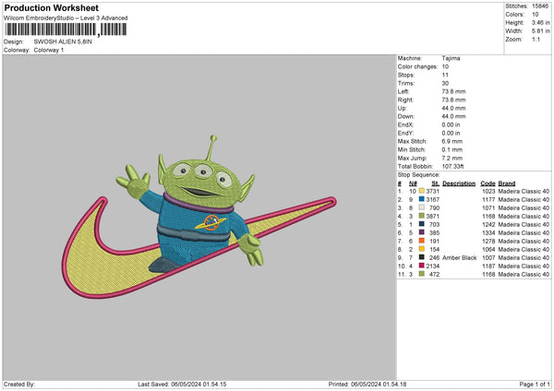Viewport: 554px width, 391px height.
Task: Click the black swatch in the Amber Black row
Action: pyautogui.click(x=422, y=257)
